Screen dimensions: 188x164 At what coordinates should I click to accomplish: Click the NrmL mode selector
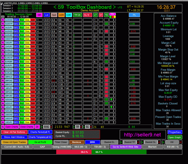(47, 127)
